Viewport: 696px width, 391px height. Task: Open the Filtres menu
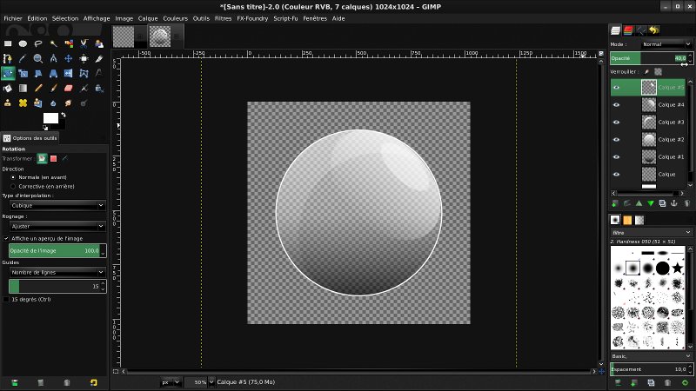coord(223,18)
